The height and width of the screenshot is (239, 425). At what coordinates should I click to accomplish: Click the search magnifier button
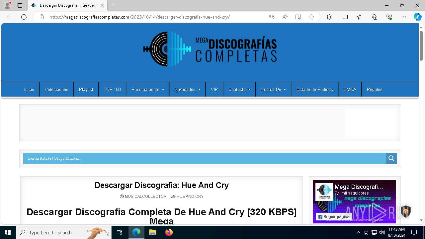point(391,158)
